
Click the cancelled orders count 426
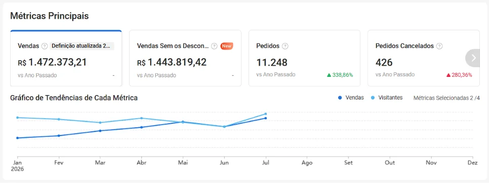point(384,63)
